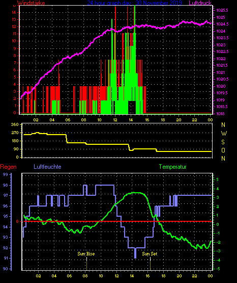Click Luftfeuchte axis value 92
Screen dimensions: 237x283
tap(6, 248)
